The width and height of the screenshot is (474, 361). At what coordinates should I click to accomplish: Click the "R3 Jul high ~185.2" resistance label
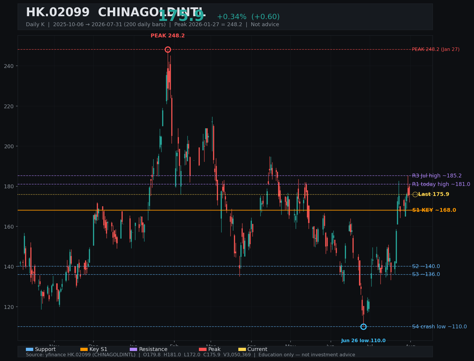[437, 176]
